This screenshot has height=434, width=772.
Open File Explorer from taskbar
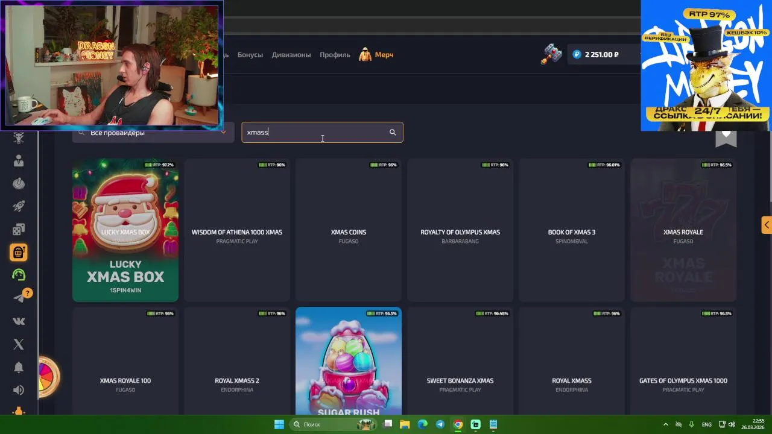[x=405, y=424]
